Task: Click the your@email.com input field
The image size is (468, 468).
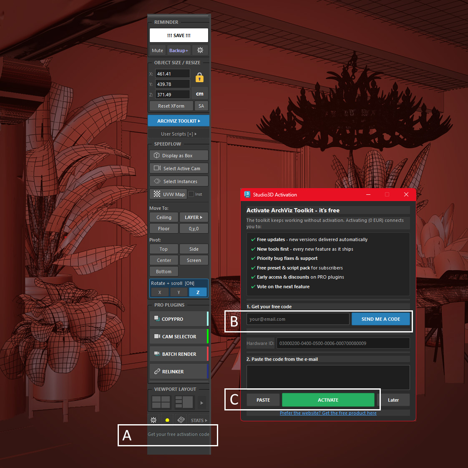Action: pyautogui.click(x=298, y=319)
